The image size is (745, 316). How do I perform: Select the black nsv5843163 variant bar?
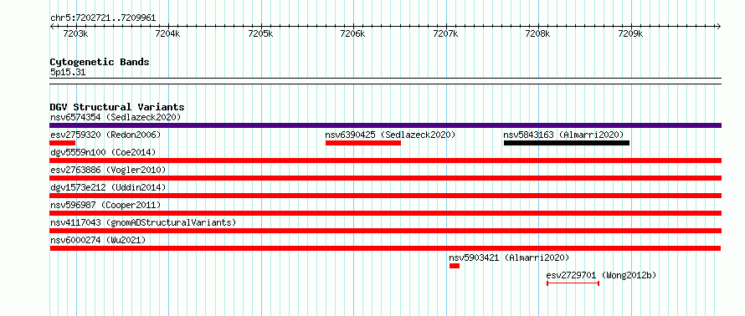tap(567, 143)
